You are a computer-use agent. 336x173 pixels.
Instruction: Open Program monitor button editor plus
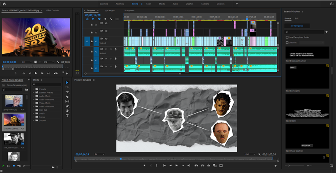point(276,166)
